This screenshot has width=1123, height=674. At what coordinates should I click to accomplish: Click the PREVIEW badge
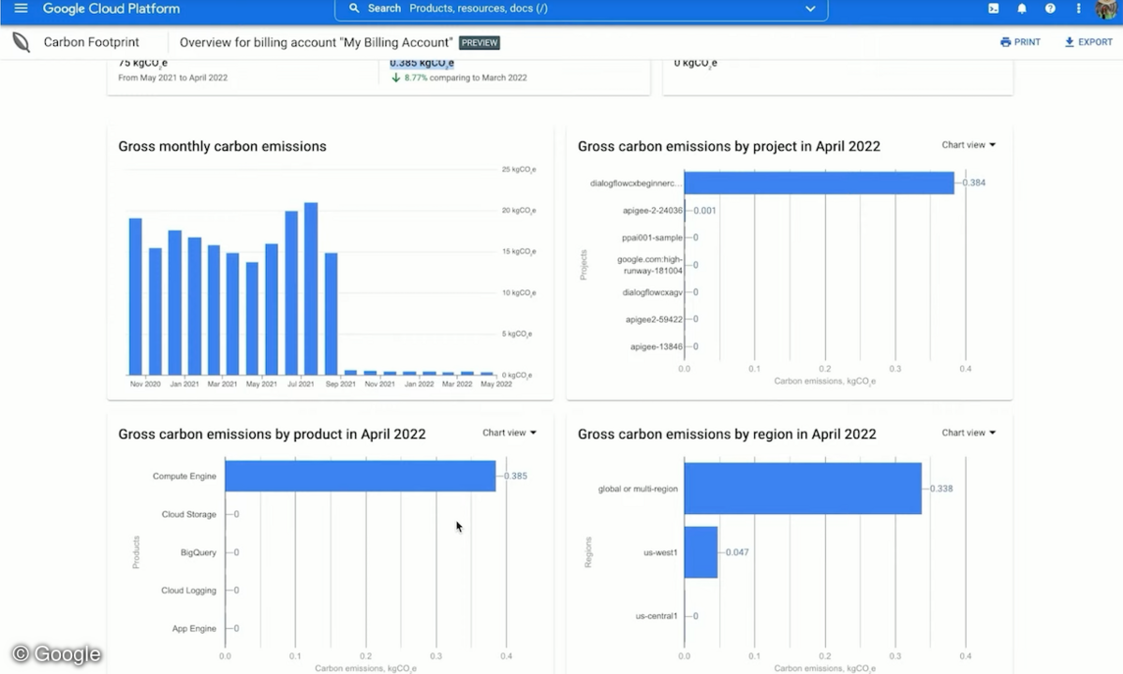point(480,43)
